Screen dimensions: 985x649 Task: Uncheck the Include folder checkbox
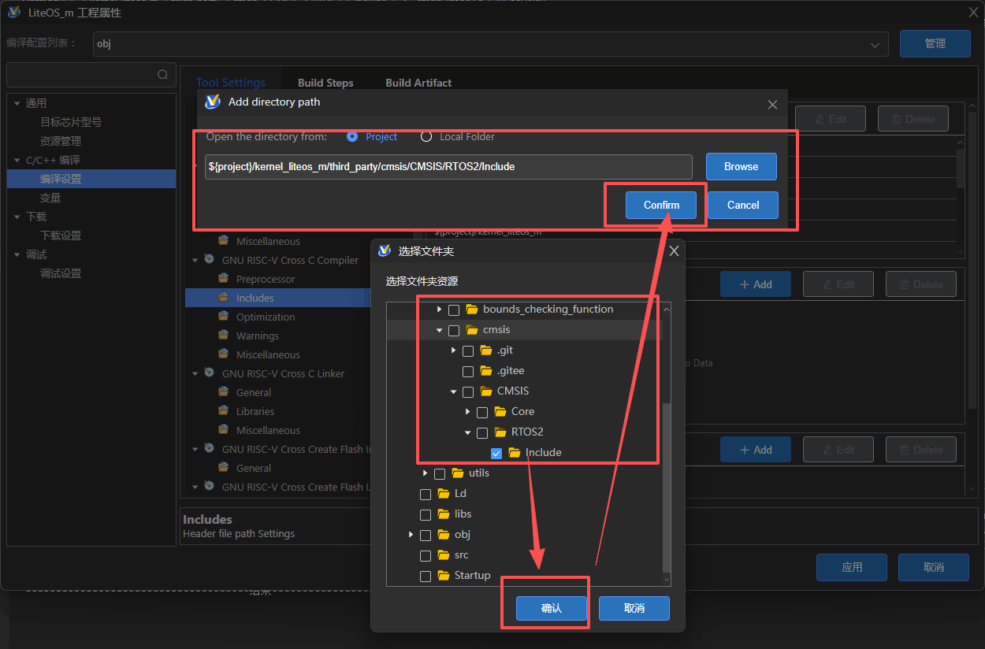coord(496,453)
